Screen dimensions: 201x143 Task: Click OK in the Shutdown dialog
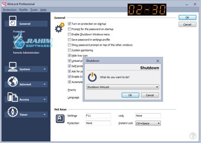point(130,95)
